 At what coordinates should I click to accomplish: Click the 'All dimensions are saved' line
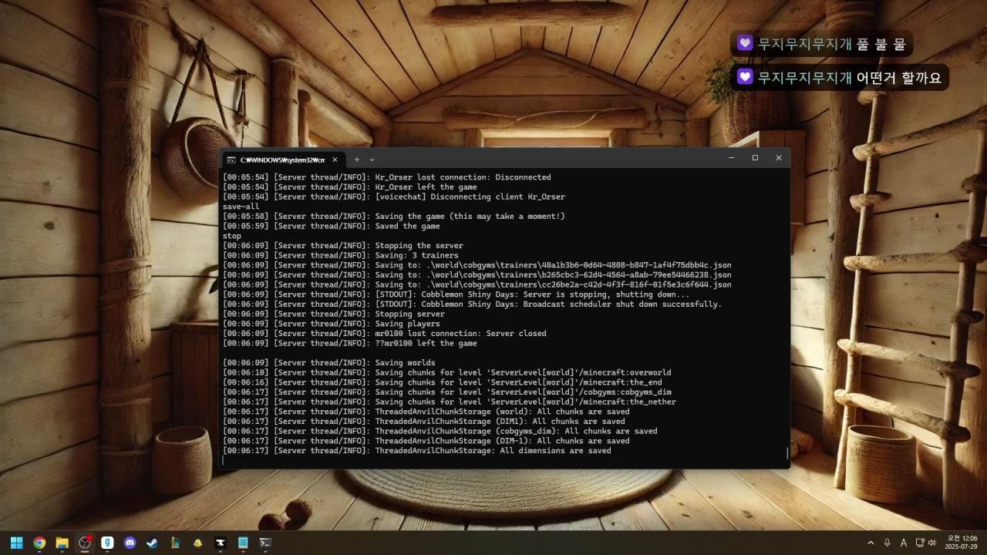[417, 450]
